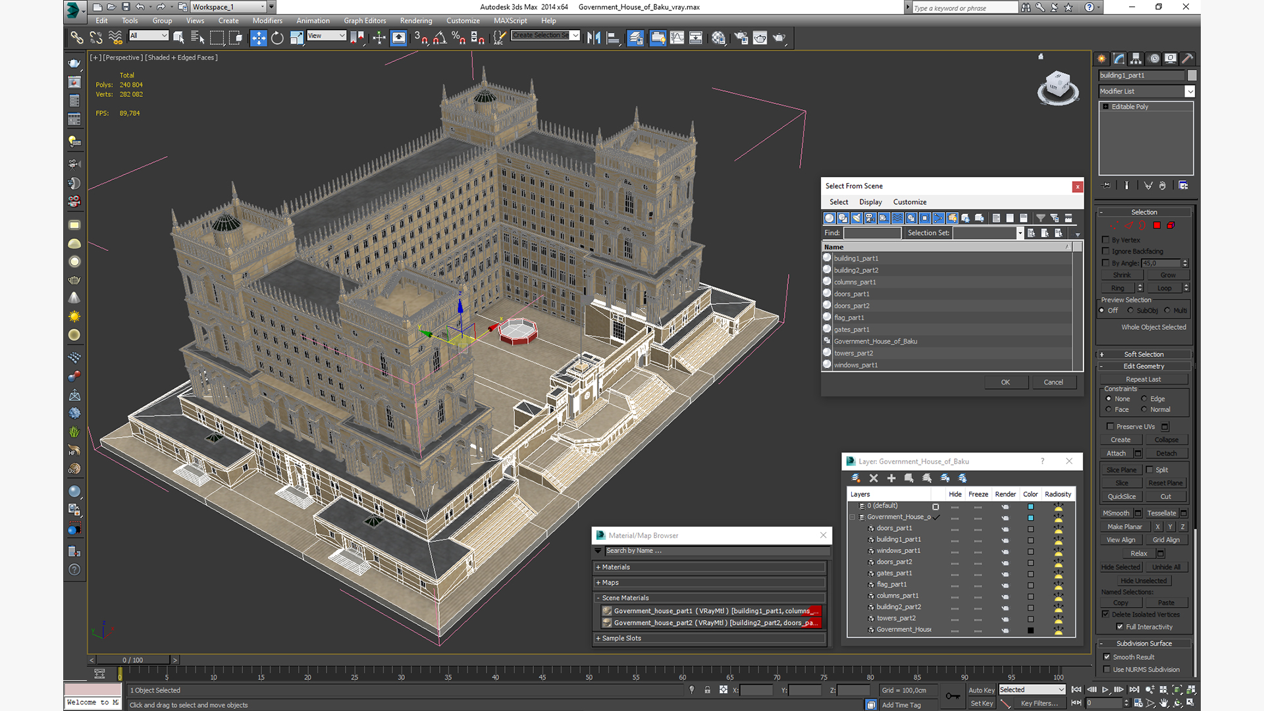The width and height of the screenshot is (1264, 711).
Task: Toggle Angle Snap in the main toolbar
Action: pyautogui.click(x=440, y=38)
